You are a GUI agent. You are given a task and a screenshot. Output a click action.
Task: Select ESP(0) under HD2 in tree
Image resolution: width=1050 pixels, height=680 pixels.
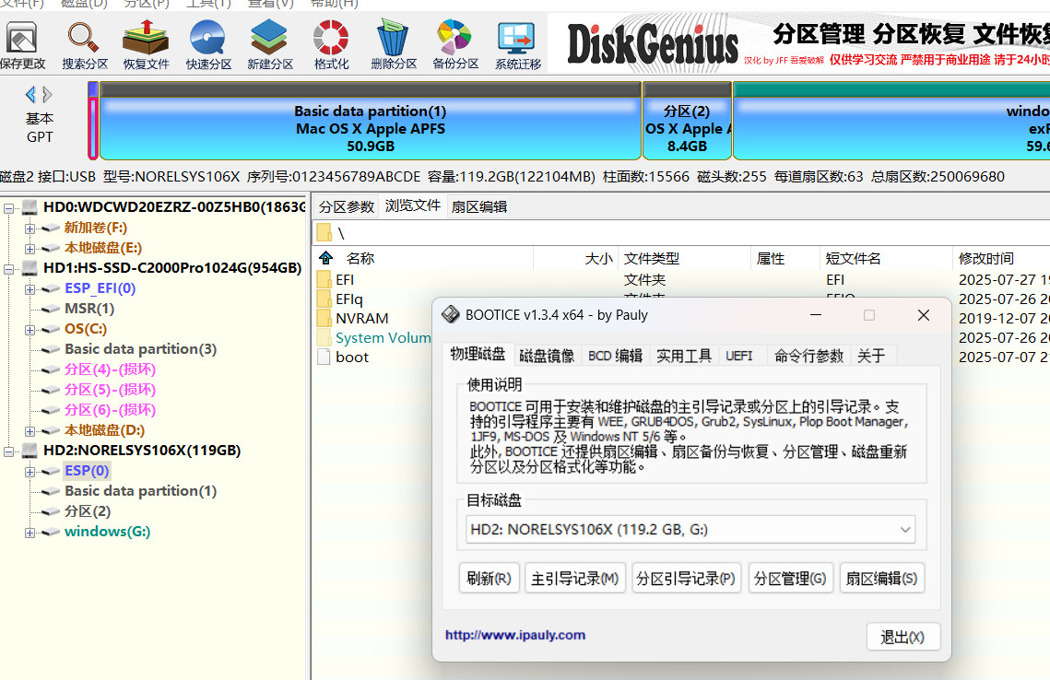tap(87, 471)
